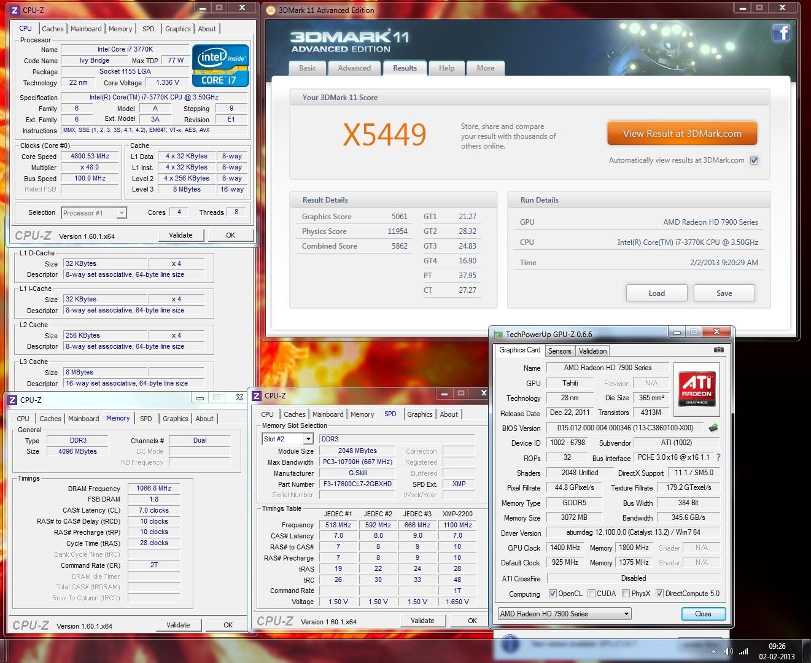
Task: Click the Bandwidth 345.6 GB/s field
Action: click(688, 518)
